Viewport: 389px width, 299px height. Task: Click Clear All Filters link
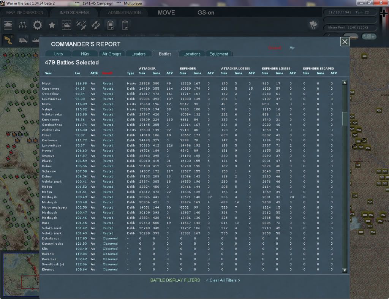point(223,280)
